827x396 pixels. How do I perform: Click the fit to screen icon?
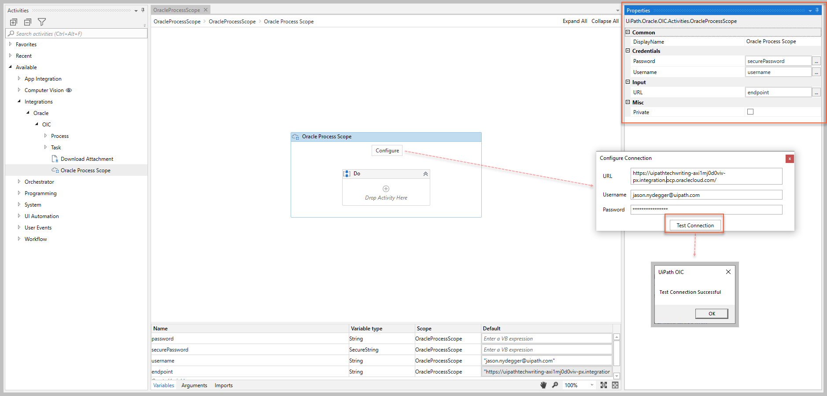604,385
